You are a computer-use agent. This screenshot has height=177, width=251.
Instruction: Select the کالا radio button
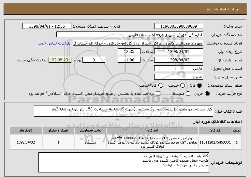199,85
